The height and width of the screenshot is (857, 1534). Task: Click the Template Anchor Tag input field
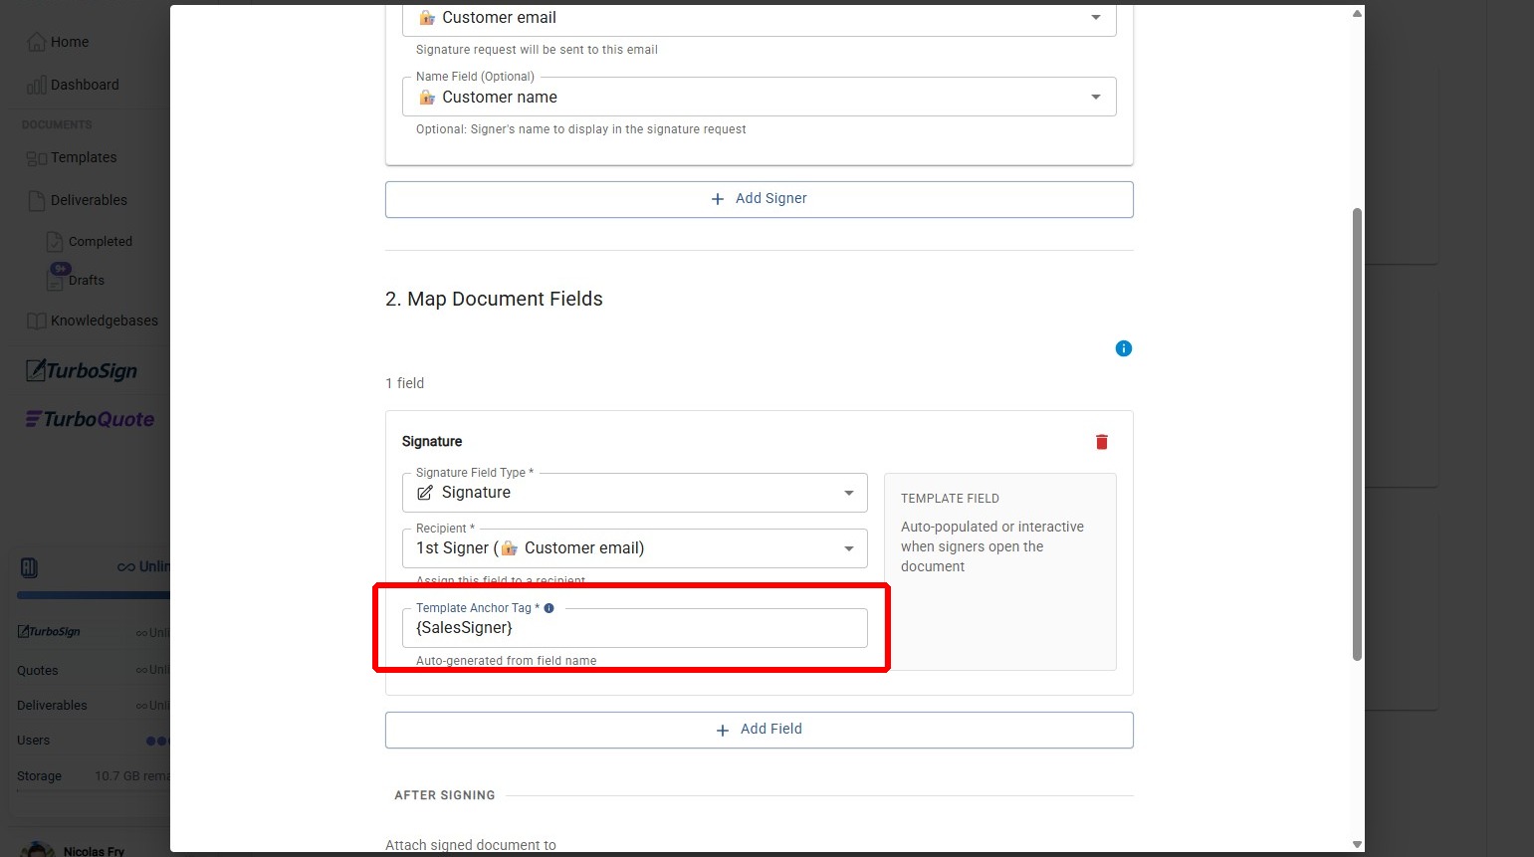634,628
